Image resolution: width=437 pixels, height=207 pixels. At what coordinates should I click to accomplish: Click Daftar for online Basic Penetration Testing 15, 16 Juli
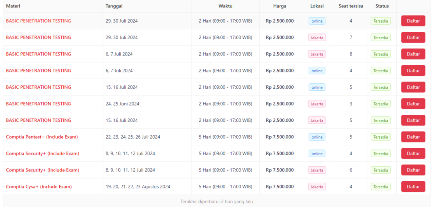click(x=413, y=87)
